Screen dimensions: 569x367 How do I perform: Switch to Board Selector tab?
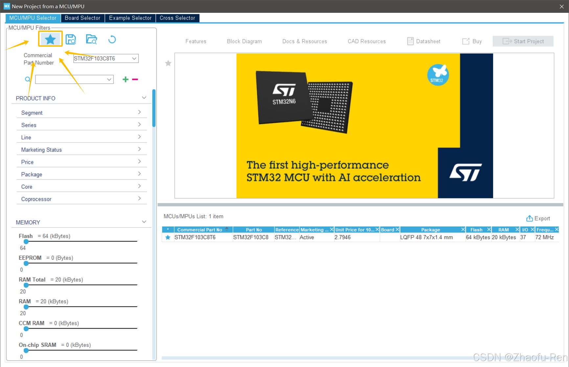[x=82, y=18]
